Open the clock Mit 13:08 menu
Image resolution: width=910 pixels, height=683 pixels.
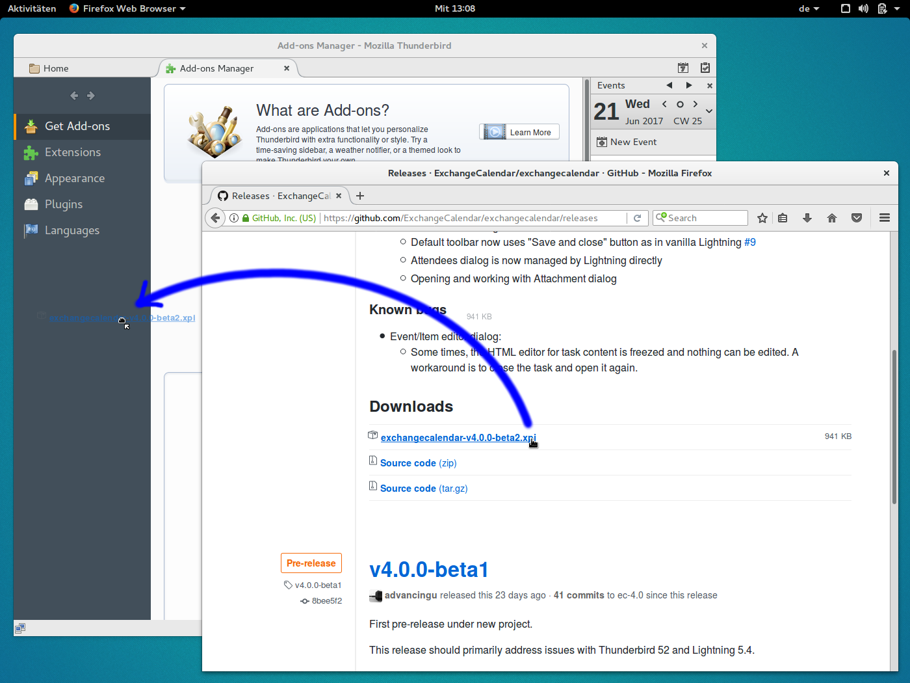[x=455, y=8]
